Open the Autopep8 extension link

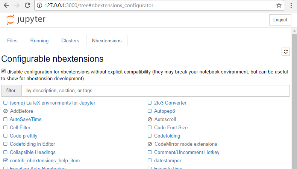pos(164,111)
